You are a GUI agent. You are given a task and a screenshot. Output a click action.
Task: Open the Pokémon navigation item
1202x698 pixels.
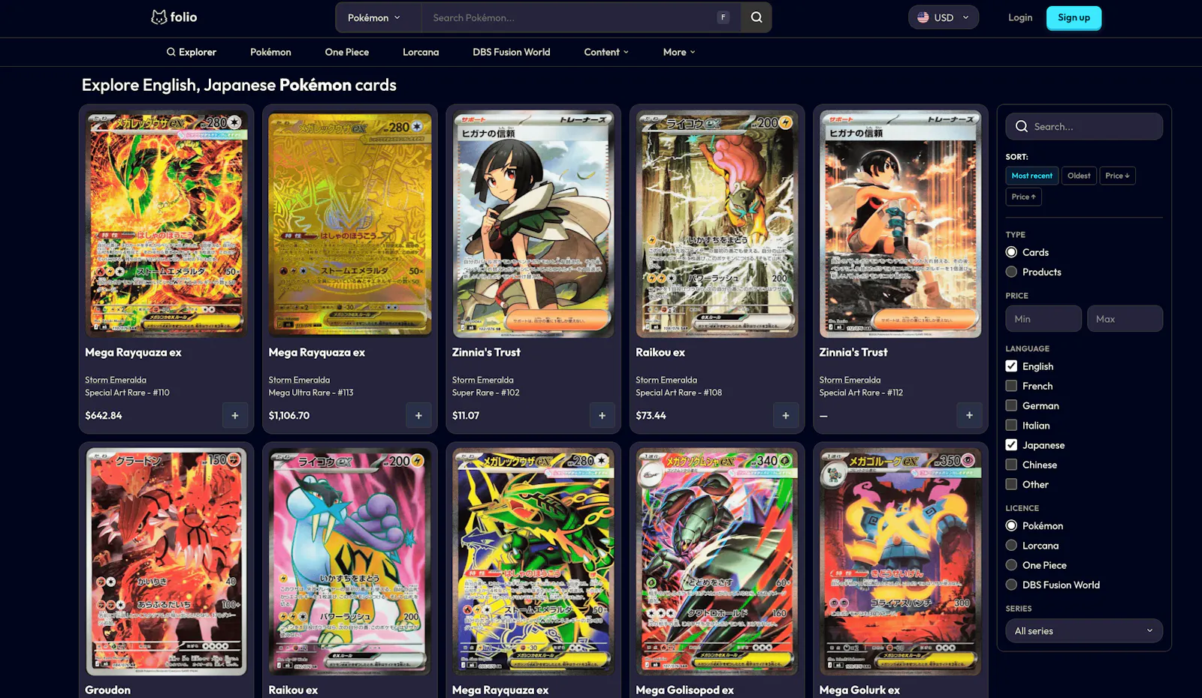pos(270,52)
